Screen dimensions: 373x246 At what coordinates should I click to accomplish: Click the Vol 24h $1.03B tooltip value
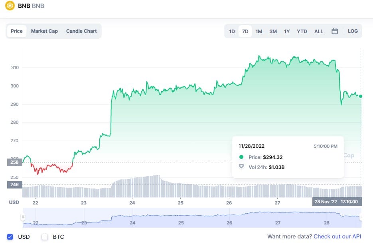point(276,167)
